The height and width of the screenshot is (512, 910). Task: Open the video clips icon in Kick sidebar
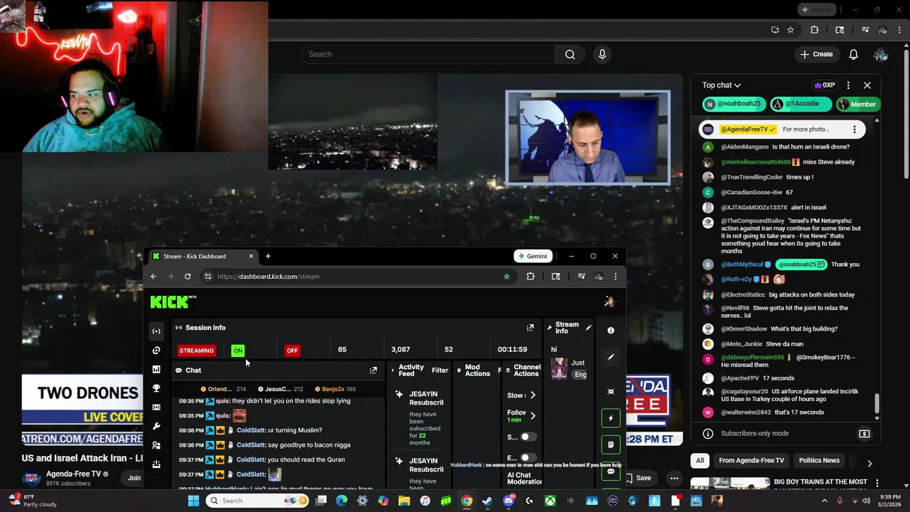coord(156,407)
